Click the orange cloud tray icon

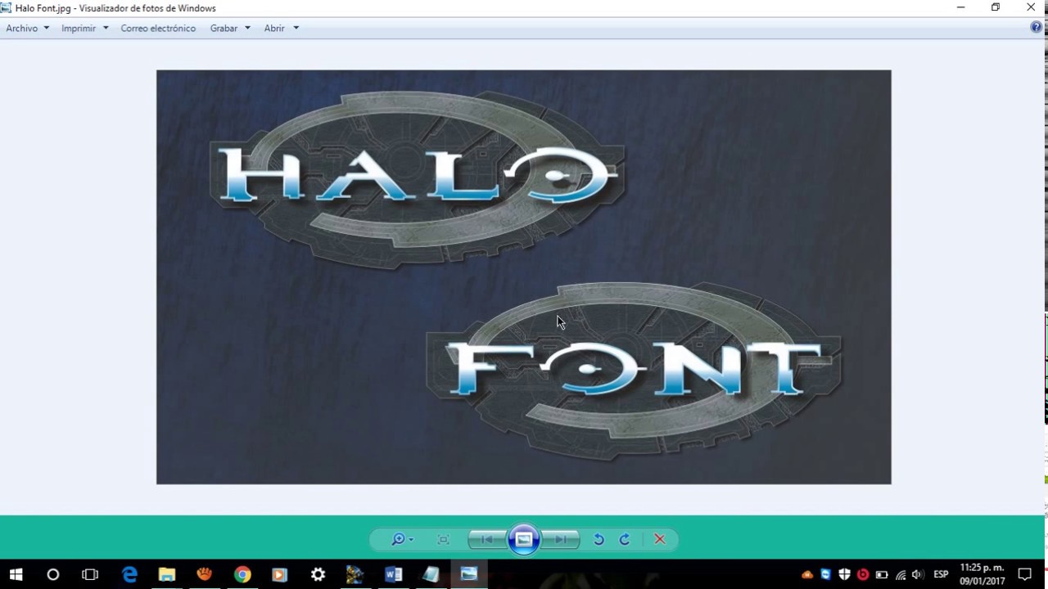(x=807, y=574)
